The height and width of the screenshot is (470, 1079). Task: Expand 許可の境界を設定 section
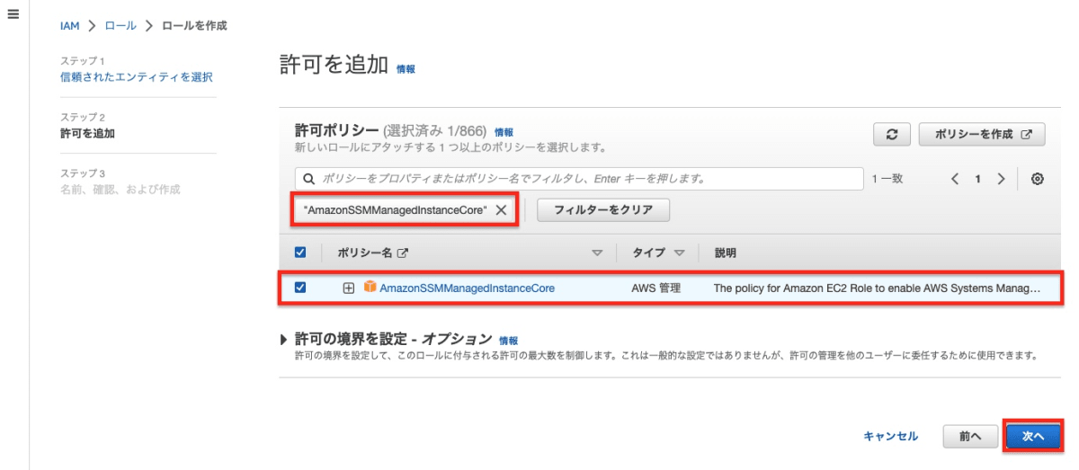[286, 340]
